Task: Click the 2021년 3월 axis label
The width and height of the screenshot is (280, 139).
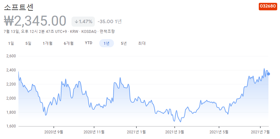Action: (174, 132)
